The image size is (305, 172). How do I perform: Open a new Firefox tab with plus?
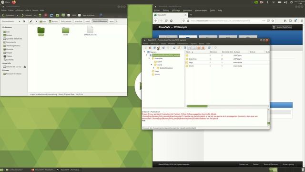click(191, 15)
